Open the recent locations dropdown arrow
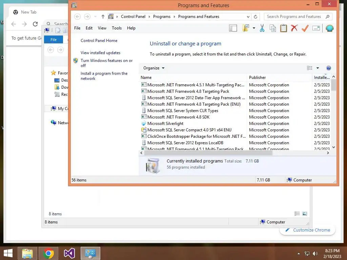The width and height of the screenshot is (347, 260). [95, 17]
